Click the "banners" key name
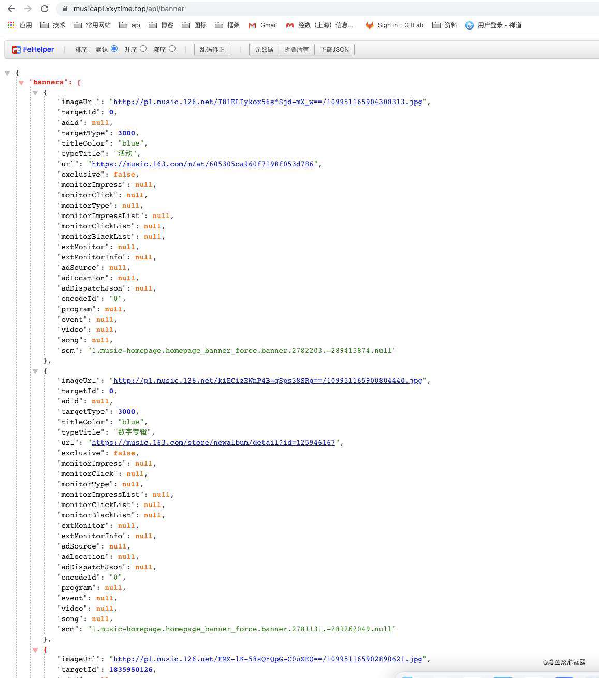The width and height of the screenshot is (599, 678). (48, 82)
